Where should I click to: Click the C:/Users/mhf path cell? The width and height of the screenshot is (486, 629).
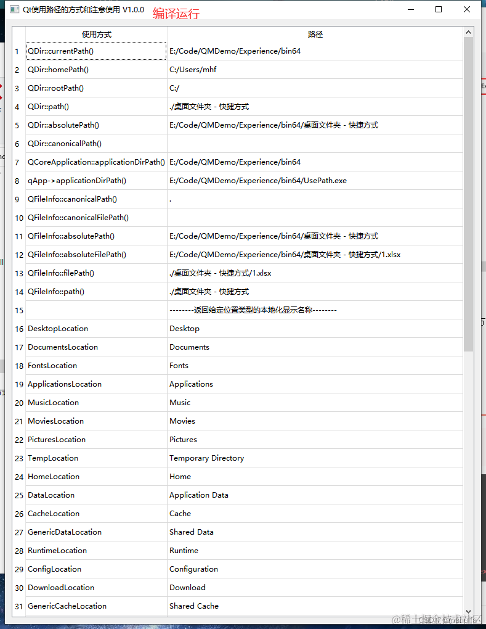click(x=315, y=70)
